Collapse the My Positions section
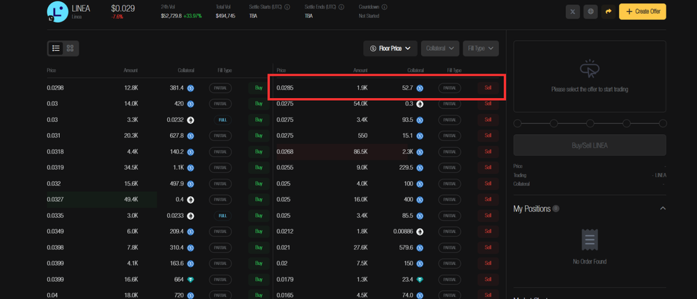Screen dimensions: 697x299 pyautogui.click(x=662, y=209)
